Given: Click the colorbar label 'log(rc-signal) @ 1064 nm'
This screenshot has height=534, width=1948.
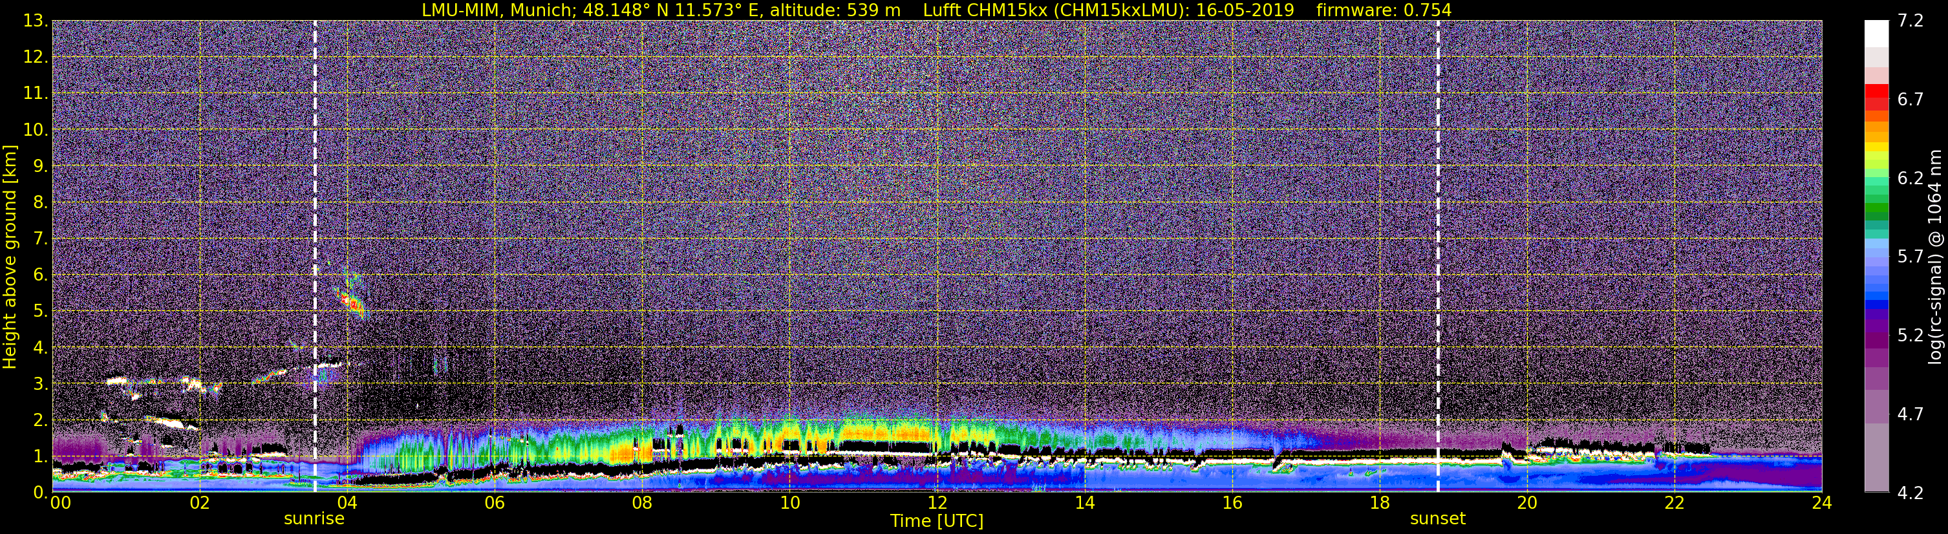Looking at the screenshot, I should tap(1934, 257).
